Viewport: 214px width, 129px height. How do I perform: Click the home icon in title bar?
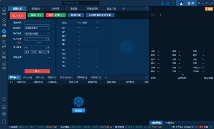point(168,3)
